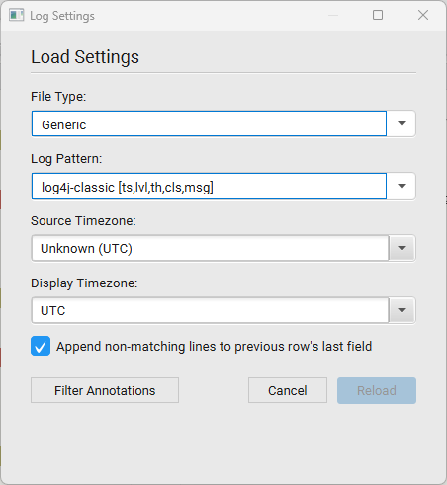Maximize the Log Settings window

[378, 15]
